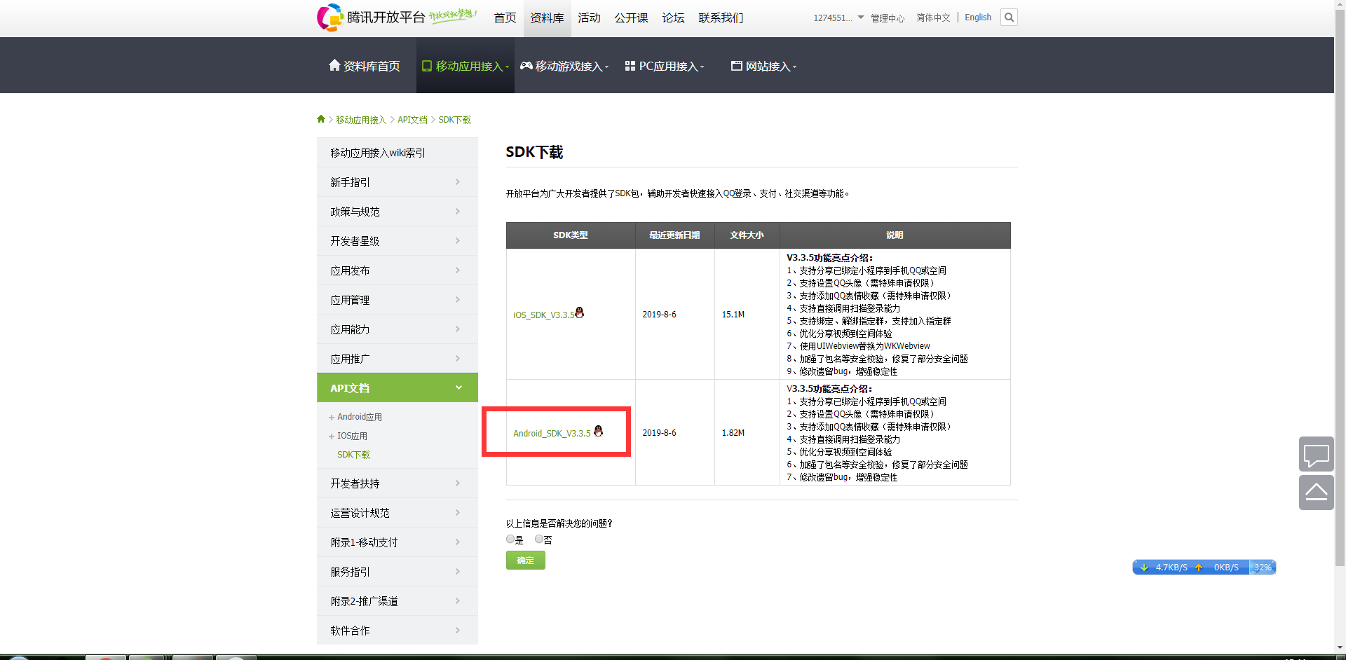Expand 服务指引 sidebar section
Viewport: 1346px width, 660px height.
click(397, 572)
